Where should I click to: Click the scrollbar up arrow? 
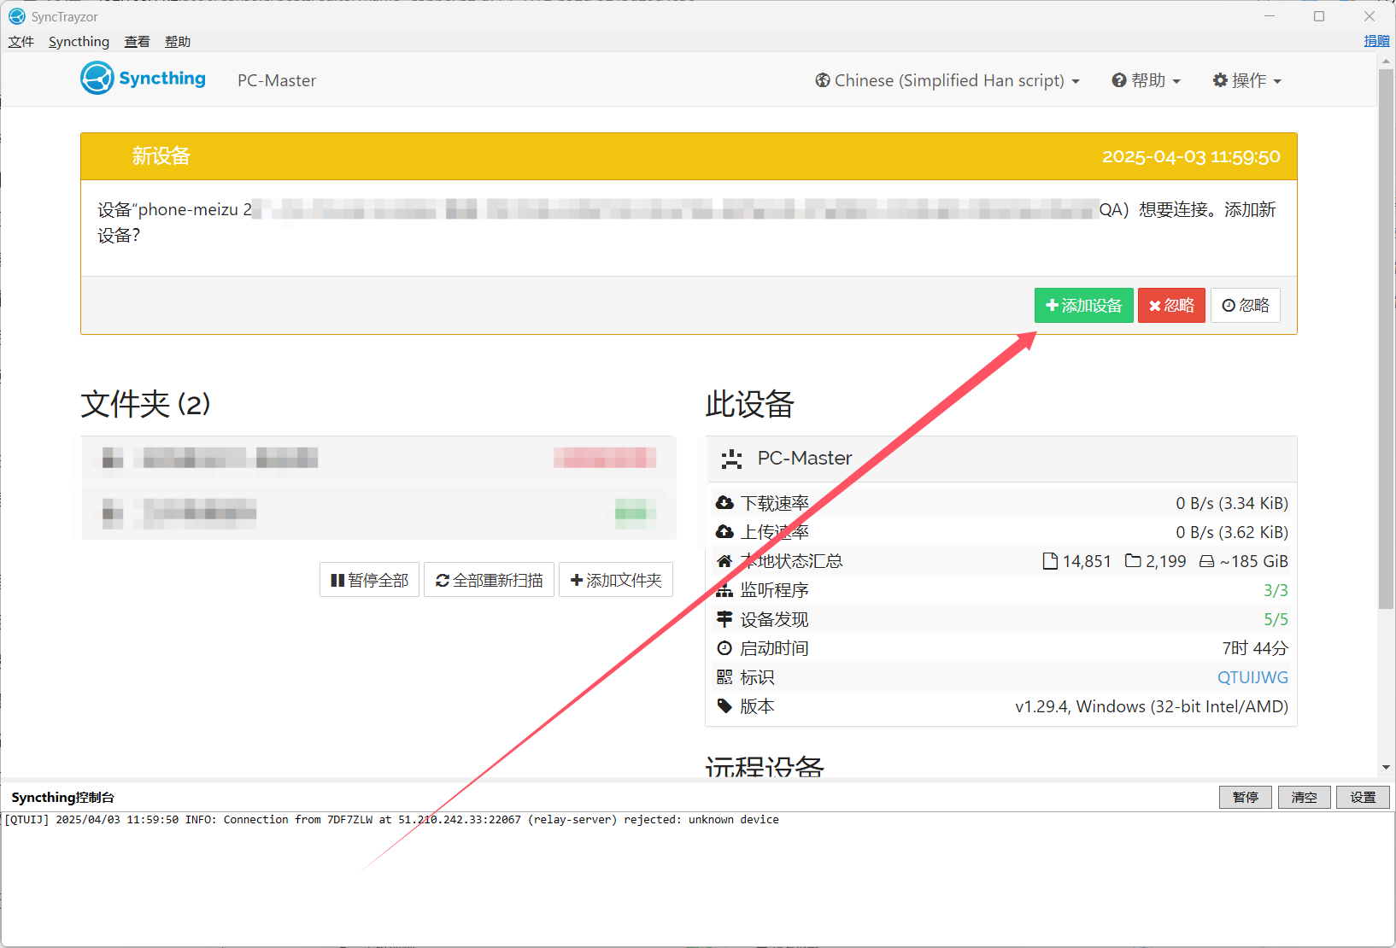[x=1387, y=61]
